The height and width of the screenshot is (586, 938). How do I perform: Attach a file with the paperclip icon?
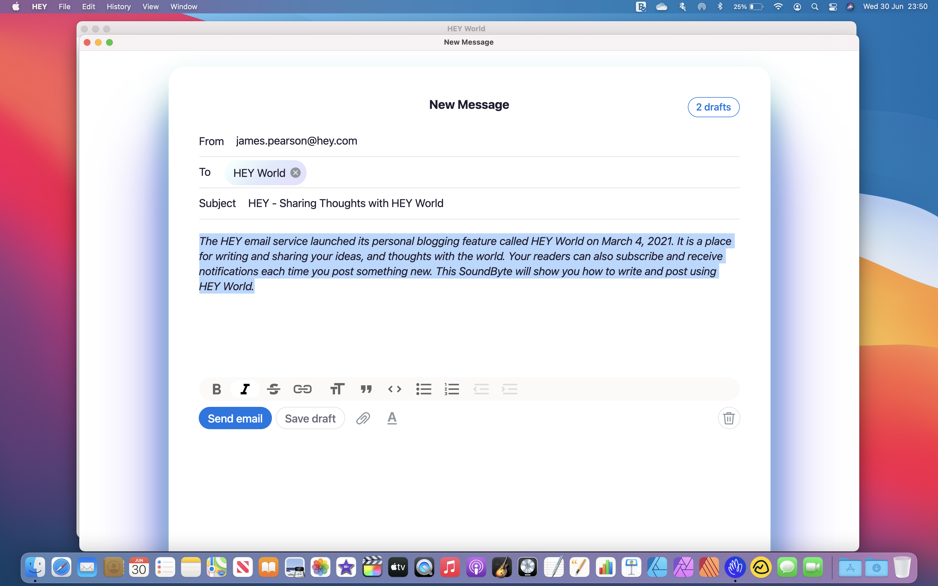point(363,418)
